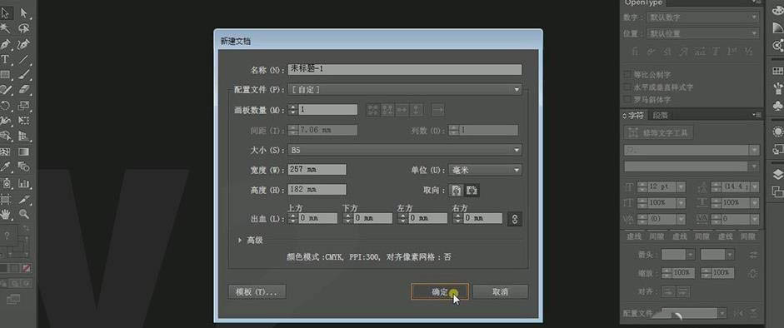Image resolution: width=784 pixels, height=328 pixels.
Task: Choose grid by row artboard arrangement
Action: pyautogui.click(x=373, y=110)
